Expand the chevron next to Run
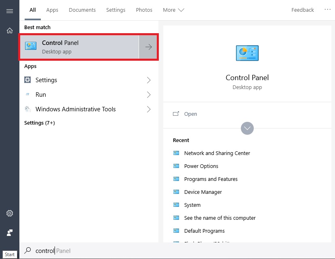The width and height of the screenshot is (335, 259). click(149, 95)
